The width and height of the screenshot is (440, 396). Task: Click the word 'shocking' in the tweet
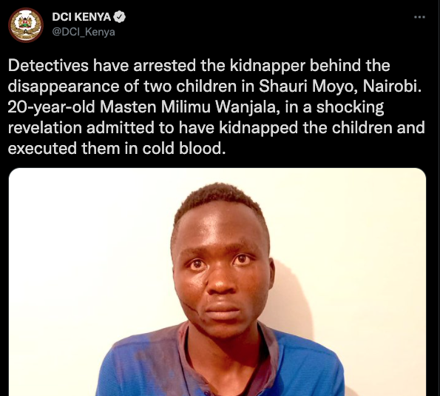pos(350,107)
